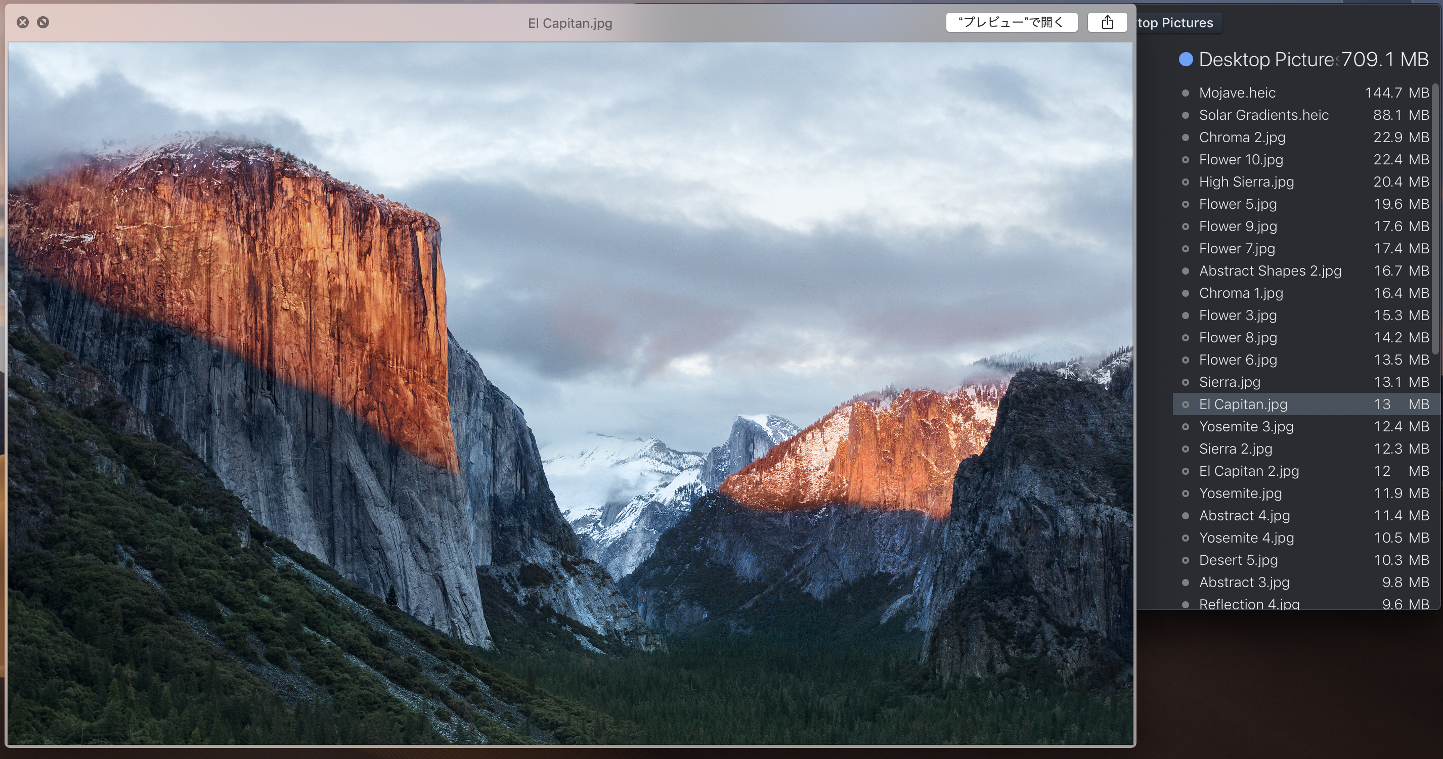Click the ring marker beside Flower 10.jpg
This screenshot has height=759, width=1443.
click(x=1186, y=160)
